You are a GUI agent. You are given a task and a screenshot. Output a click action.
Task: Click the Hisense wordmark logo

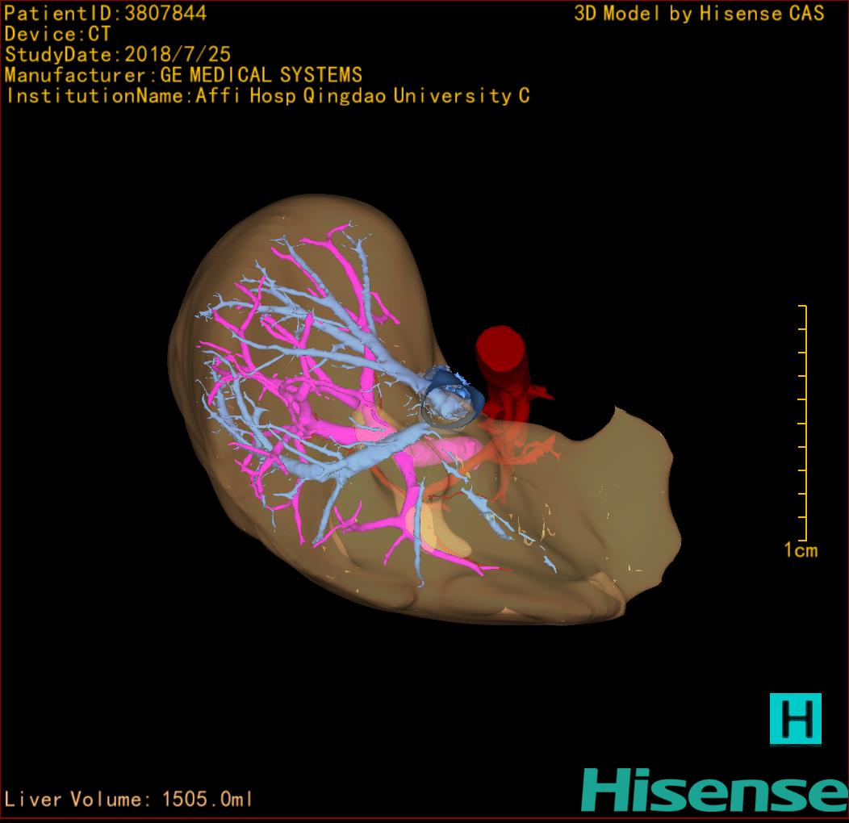(715, 791)
